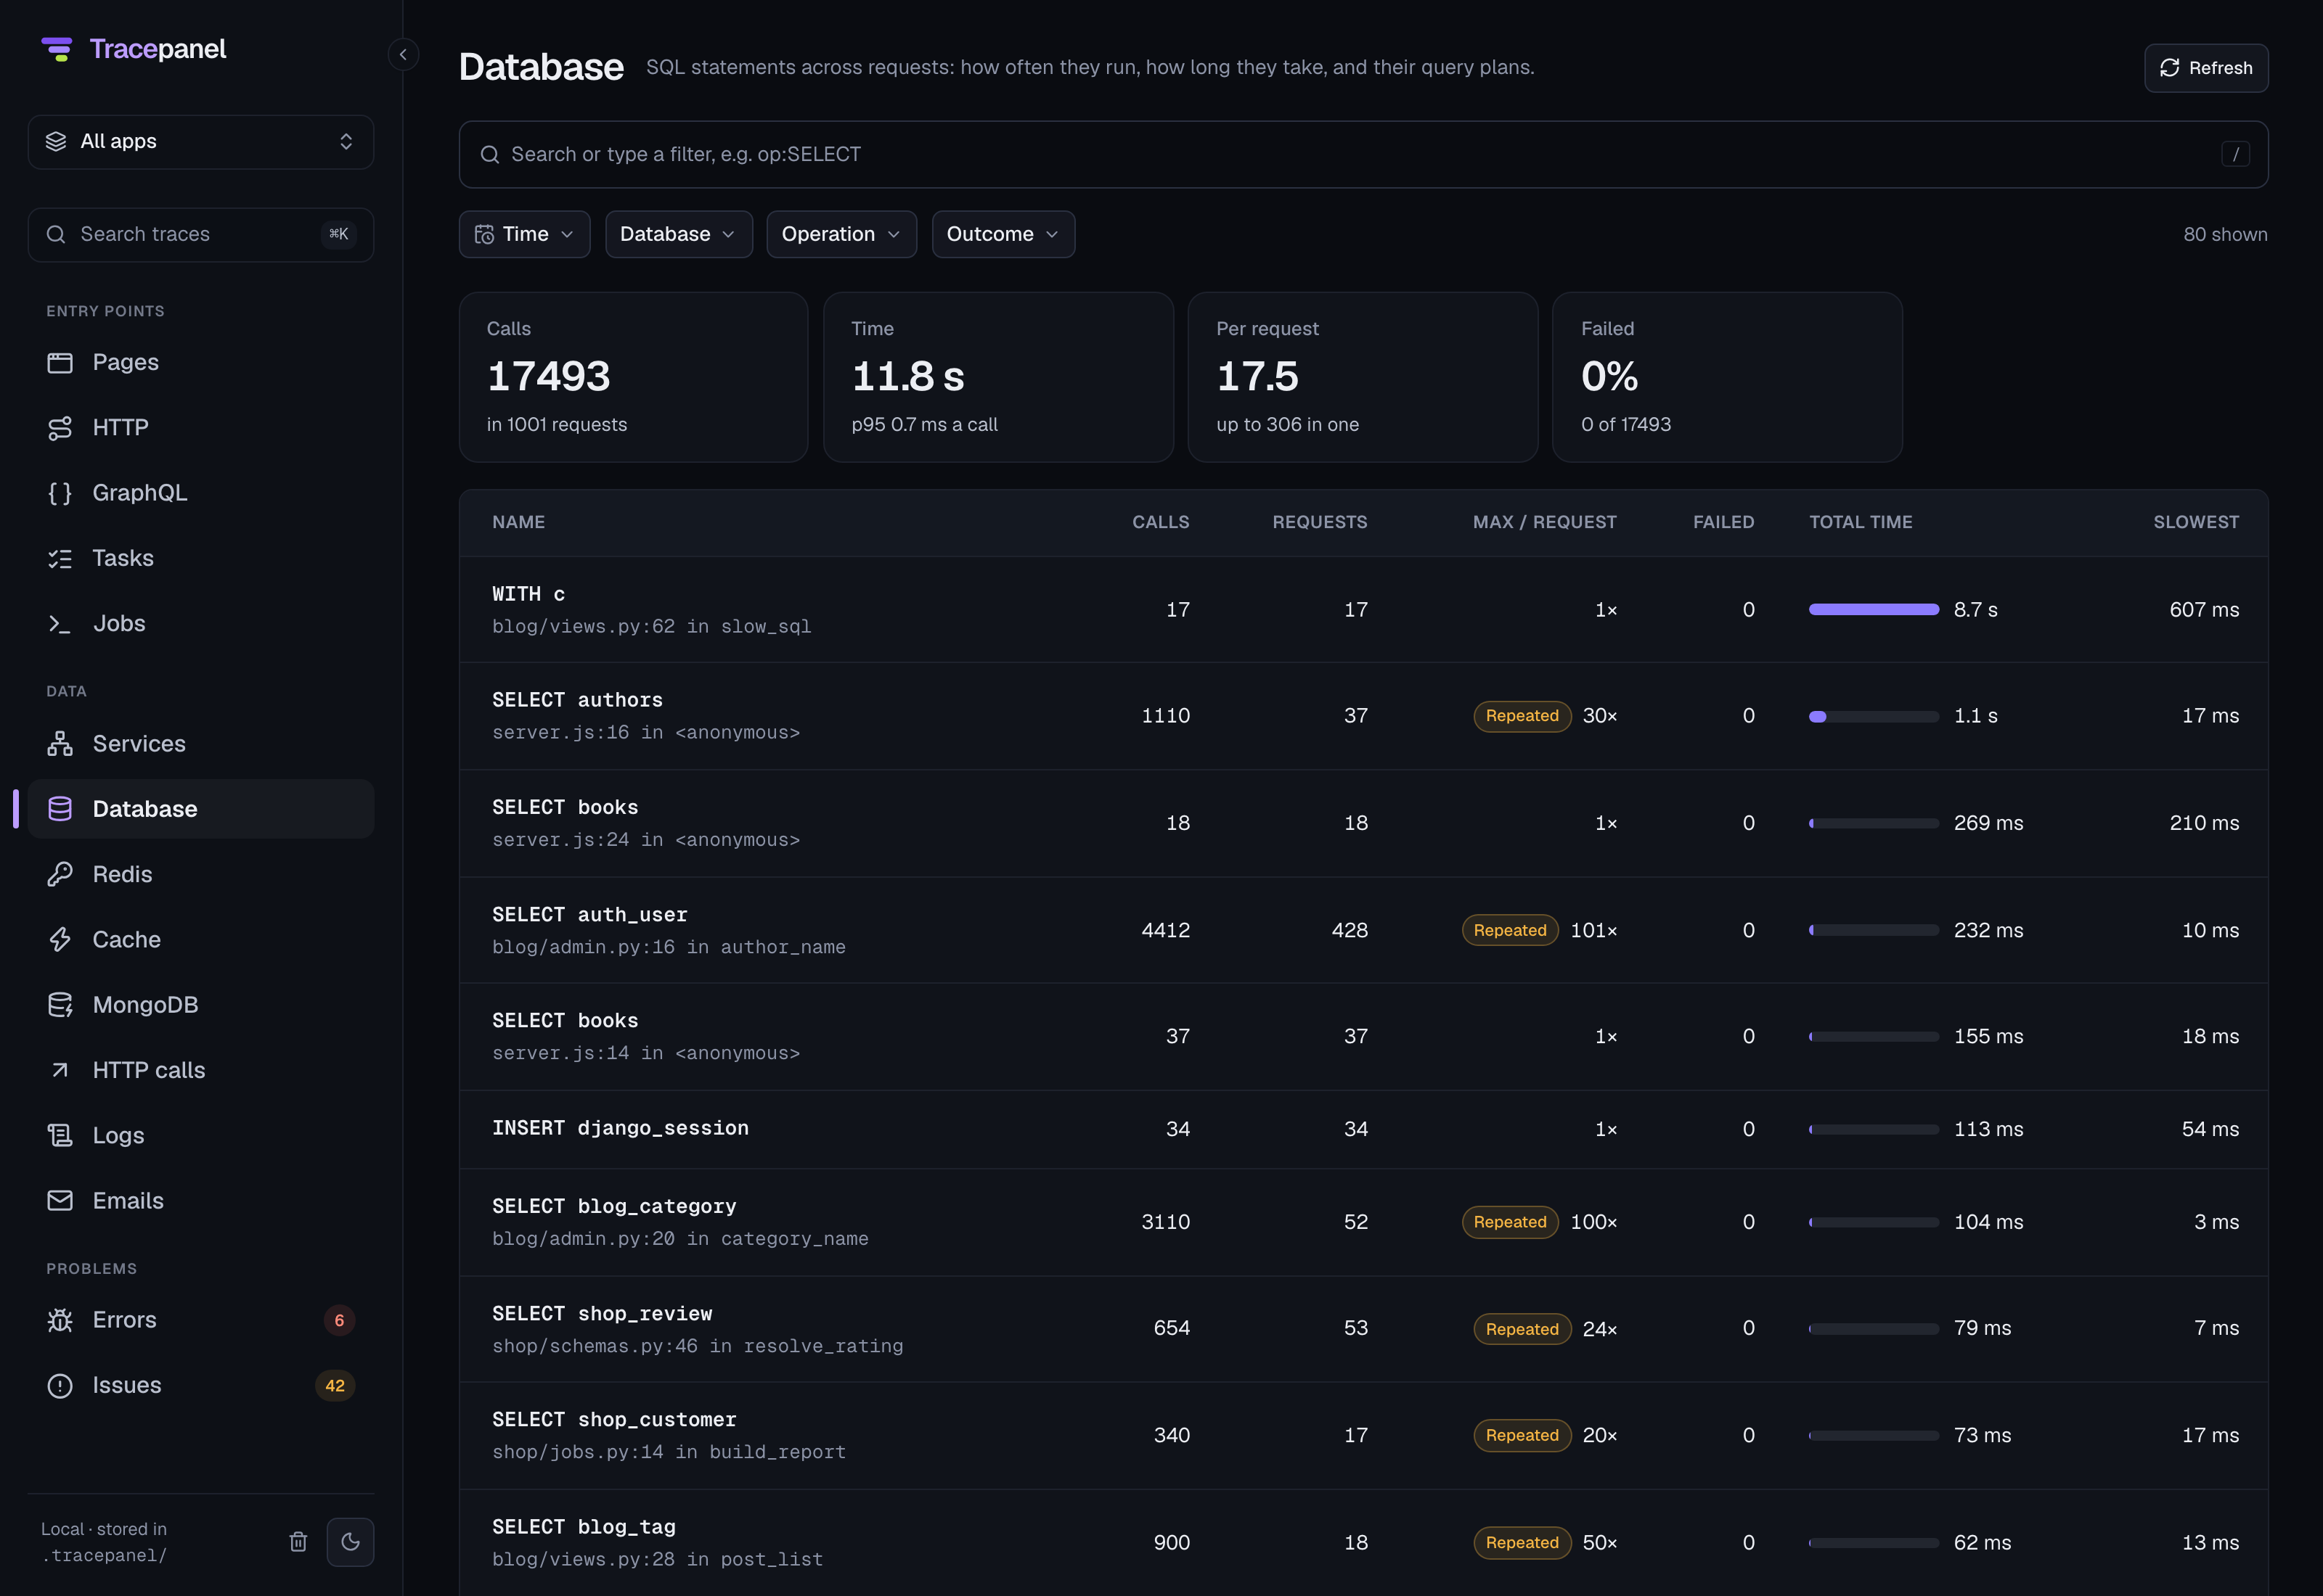
Task: Click the Refresh button
Action: tap(2206, 68)
